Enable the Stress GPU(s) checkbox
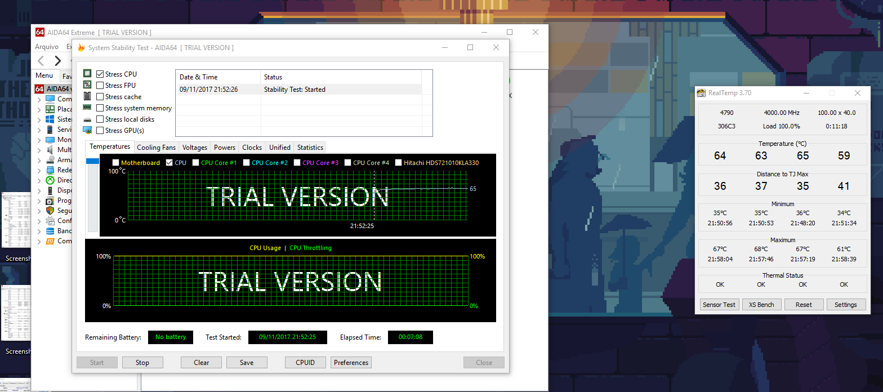The image size is (883, 392). point(100,130)
